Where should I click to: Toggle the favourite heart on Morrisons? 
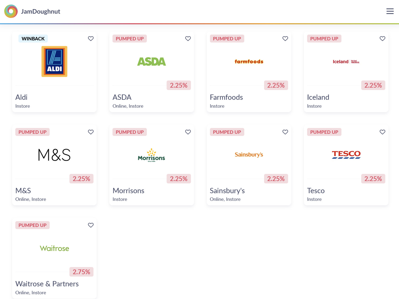tap(188, 132)
